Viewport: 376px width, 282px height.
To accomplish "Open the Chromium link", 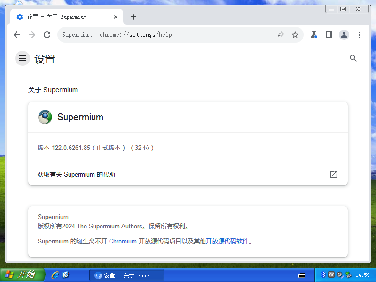I will tap(123, 241).
